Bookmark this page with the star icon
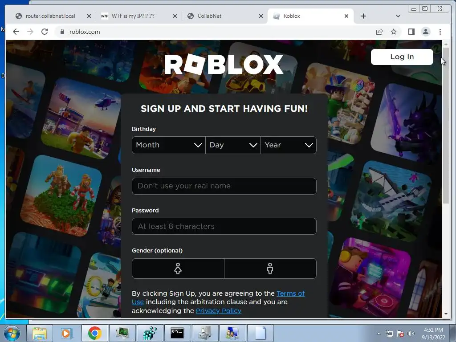The image size is (456, 342). [x=394, y=32]
